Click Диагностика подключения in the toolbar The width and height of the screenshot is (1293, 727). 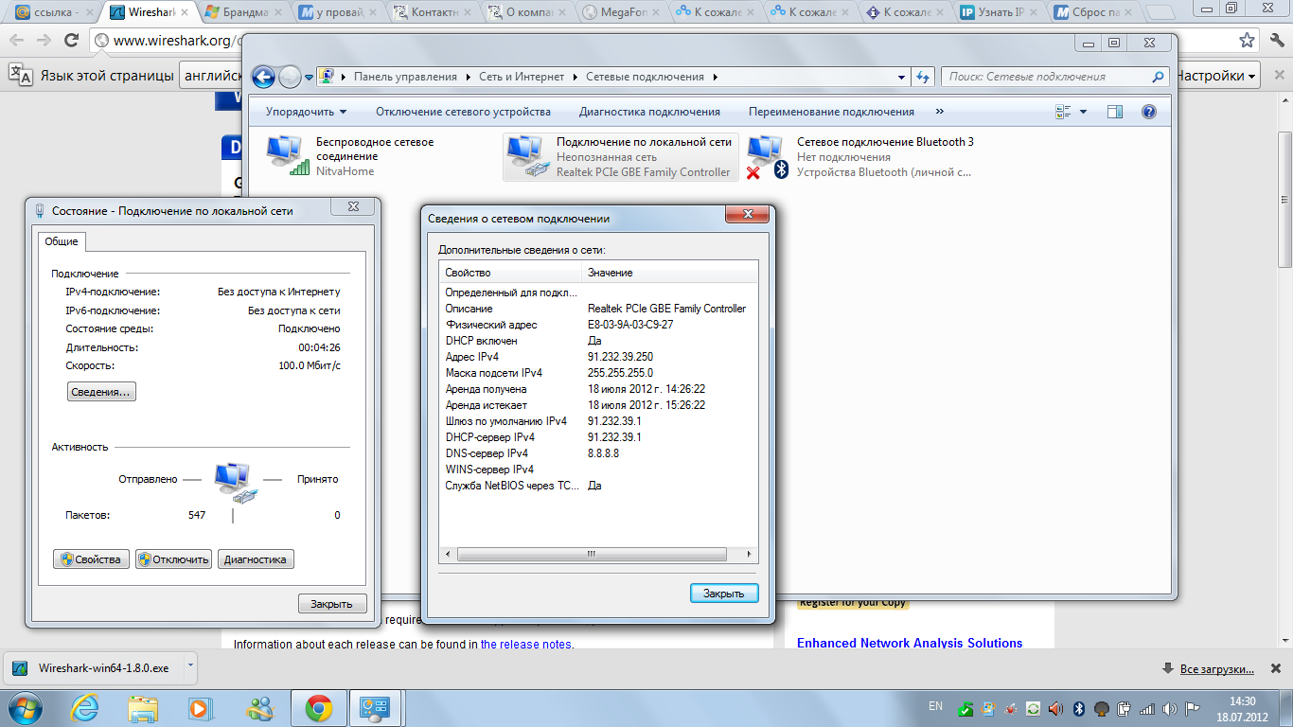(x=649, y=112)
